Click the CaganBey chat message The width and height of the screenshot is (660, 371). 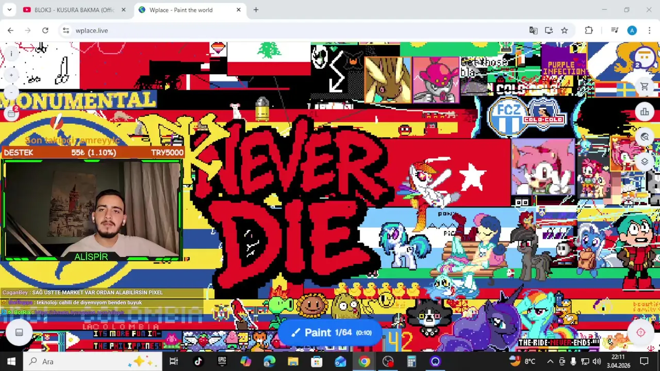82,293
